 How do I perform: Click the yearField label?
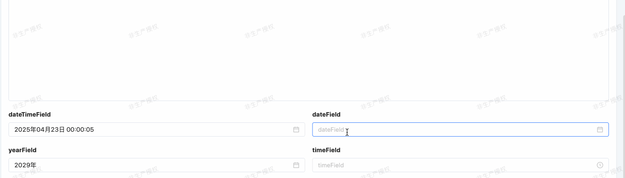(22, 150)
